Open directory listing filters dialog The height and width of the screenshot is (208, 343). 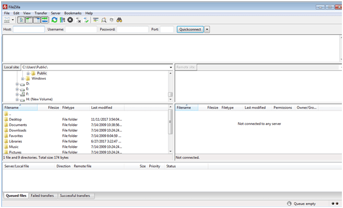(96, 20)
